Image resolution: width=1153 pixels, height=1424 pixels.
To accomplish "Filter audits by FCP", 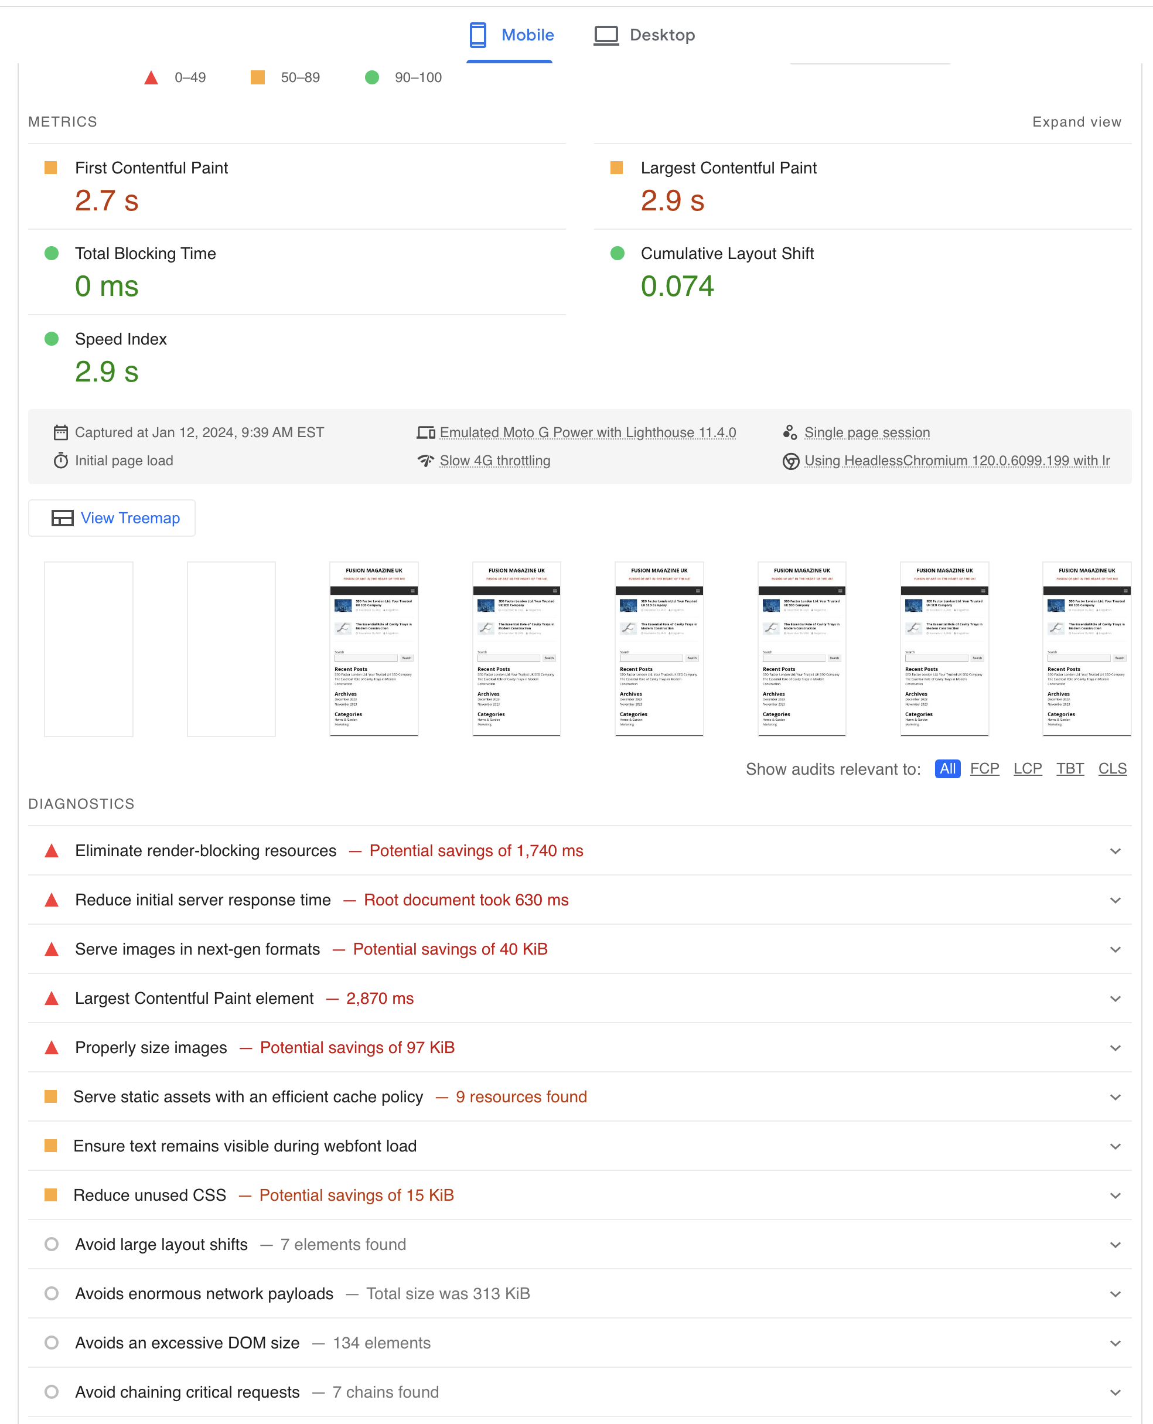I will click(984, 768).
